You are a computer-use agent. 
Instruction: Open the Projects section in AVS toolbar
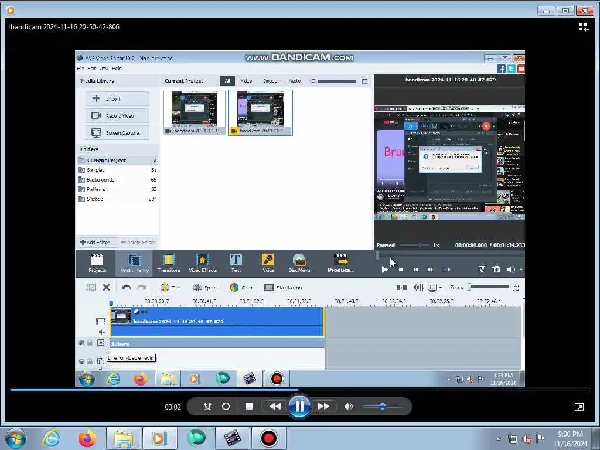tap(97, 263)
